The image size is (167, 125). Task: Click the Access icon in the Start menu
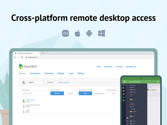click(131, 104)
